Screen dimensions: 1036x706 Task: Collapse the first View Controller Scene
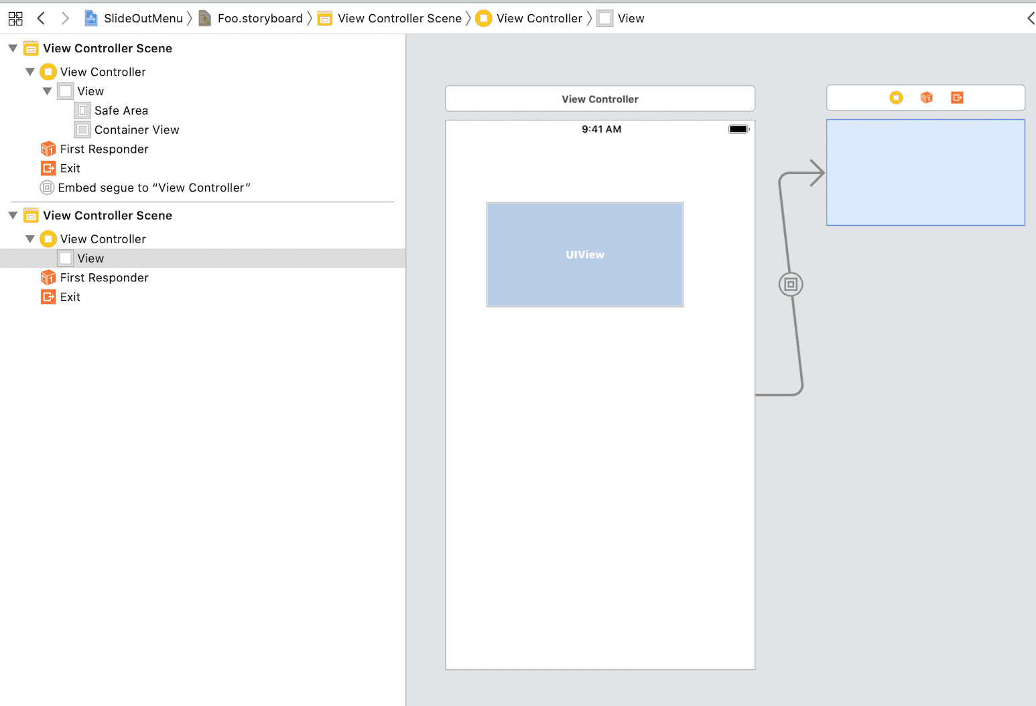(13, 48)
